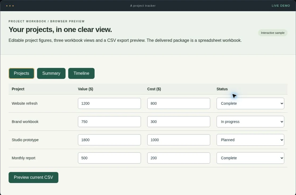Screen dimensions: 296x195
Task: Click the Your projects, in one clear view heading
Action: 60,30
